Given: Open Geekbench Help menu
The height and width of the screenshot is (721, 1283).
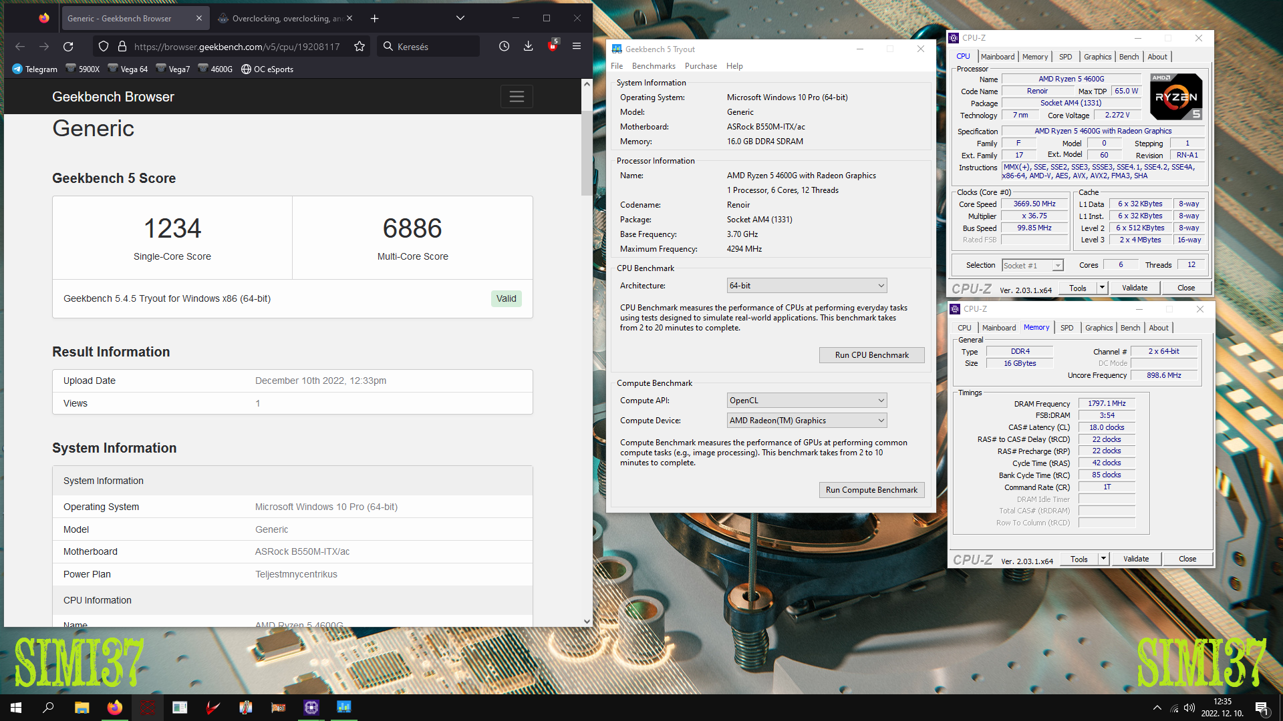Looking at the screenshot, I should pyautogui.click(x=734, y=66).
